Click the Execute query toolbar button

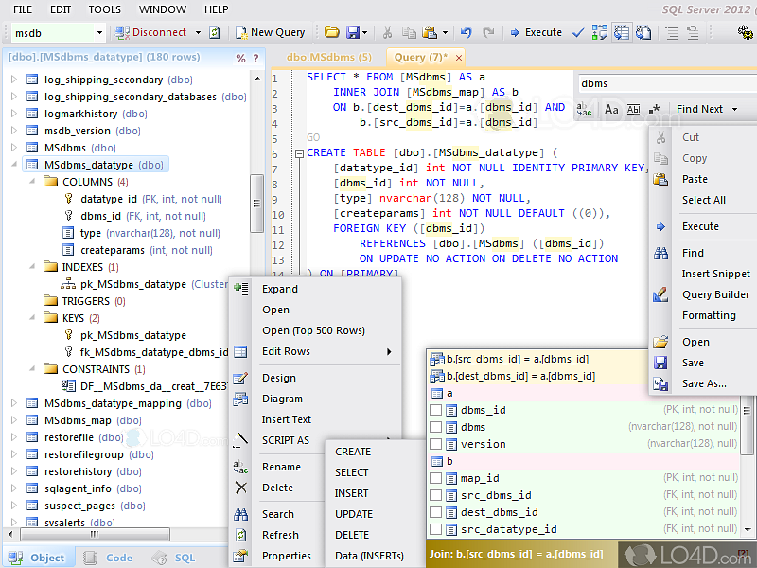click(x=536, y=32)
